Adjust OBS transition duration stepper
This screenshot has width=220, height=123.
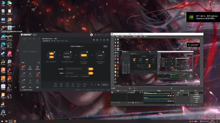click(188, 95)
